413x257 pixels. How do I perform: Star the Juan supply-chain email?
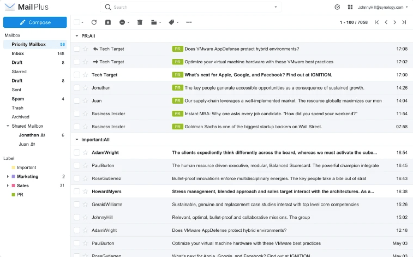tap(85, 100)
